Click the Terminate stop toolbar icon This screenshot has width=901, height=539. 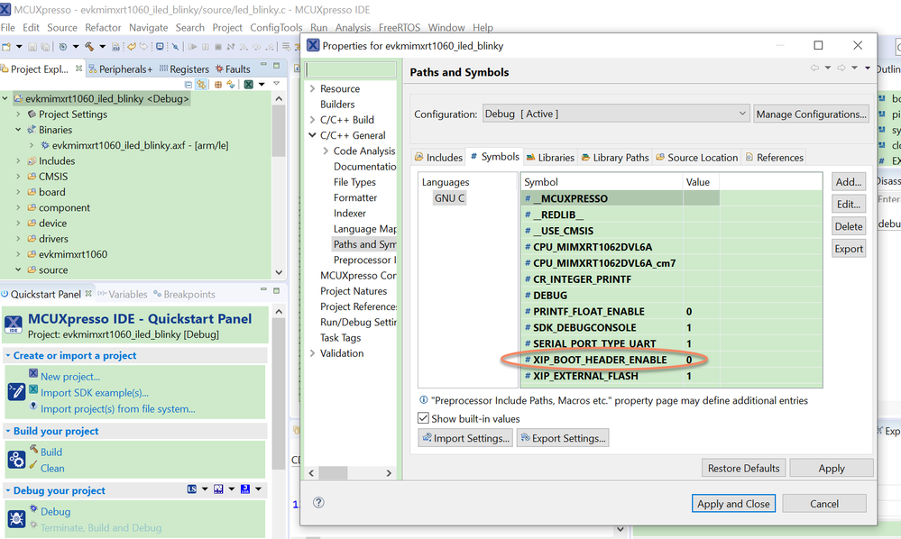click(217, 47)
